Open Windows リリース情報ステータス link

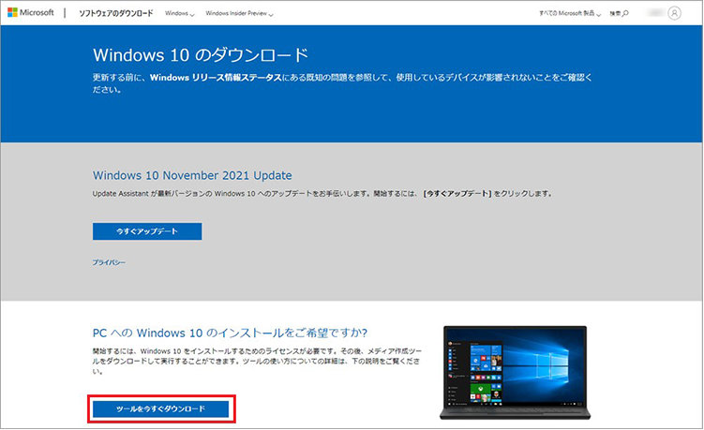coord(216,77)
